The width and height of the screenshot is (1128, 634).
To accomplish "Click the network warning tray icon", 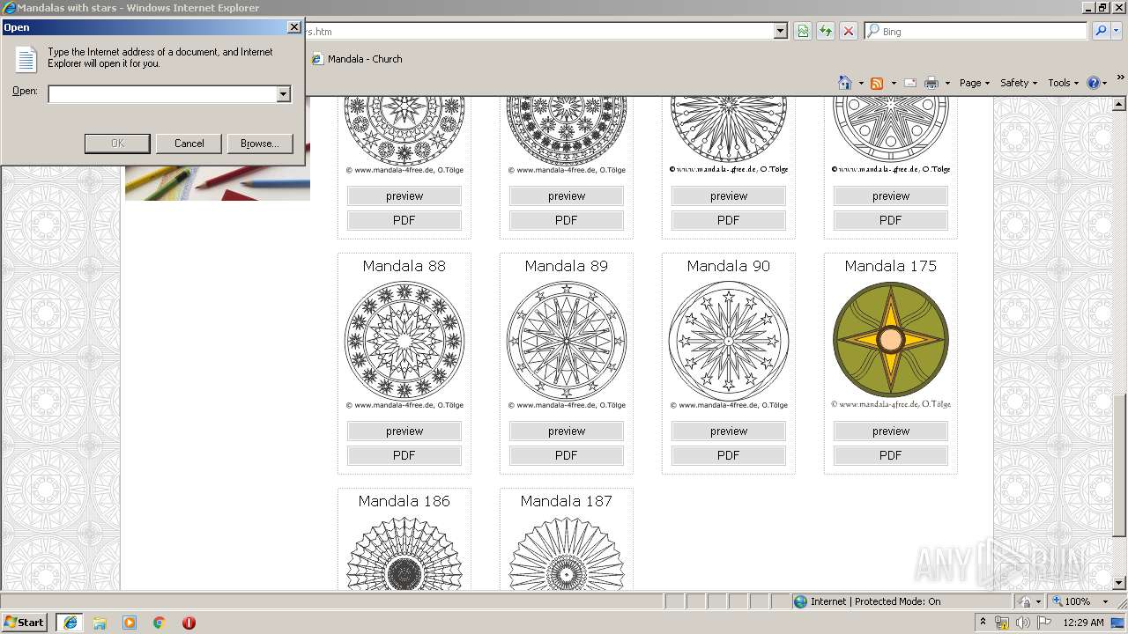I will [x=1003, y=623].
